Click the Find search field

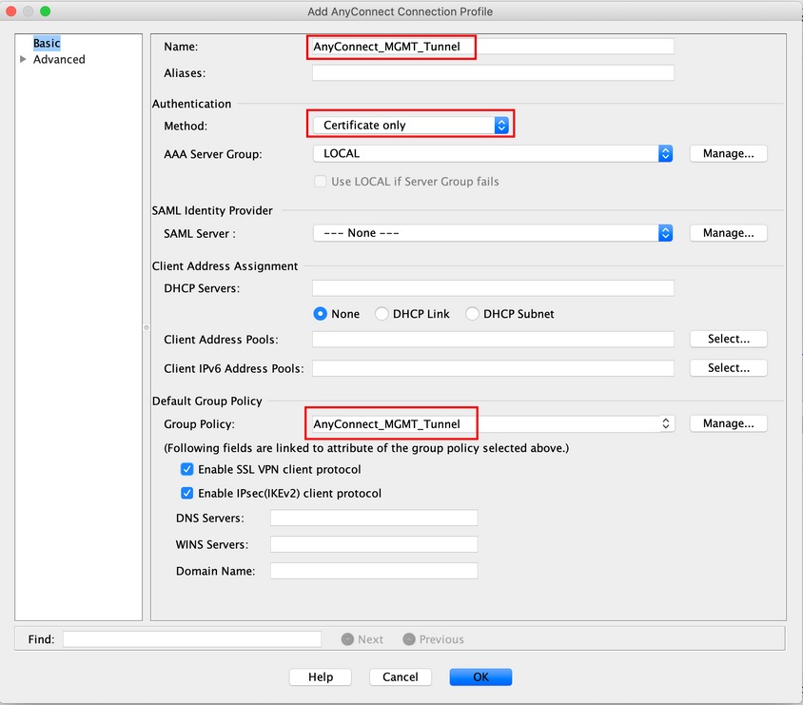190,638
